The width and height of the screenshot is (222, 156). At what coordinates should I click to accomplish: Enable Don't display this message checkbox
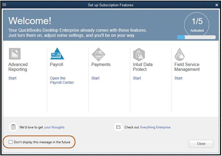(x=11, y=142)
